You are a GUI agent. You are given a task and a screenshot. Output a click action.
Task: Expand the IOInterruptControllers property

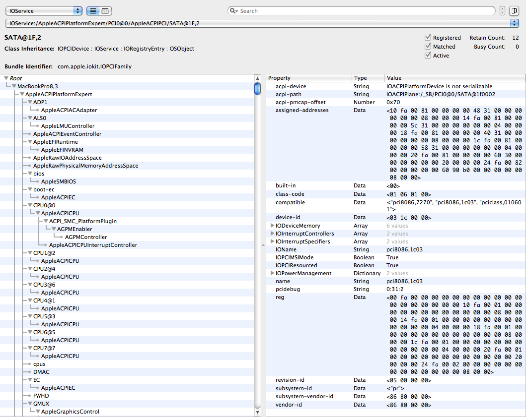coord(272,234)
